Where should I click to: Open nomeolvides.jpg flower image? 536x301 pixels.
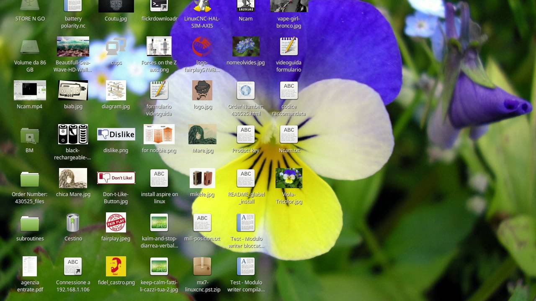click(246, 46)
